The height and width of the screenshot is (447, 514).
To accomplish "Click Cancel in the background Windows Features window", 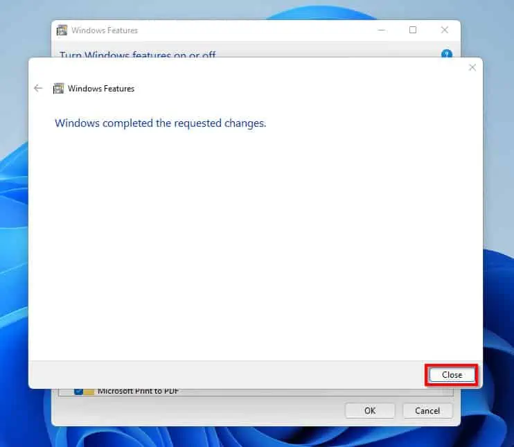I will click(x=427, y=410).
